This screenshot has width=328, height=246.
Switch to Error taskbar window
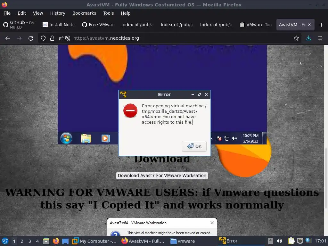pos(241,241)
